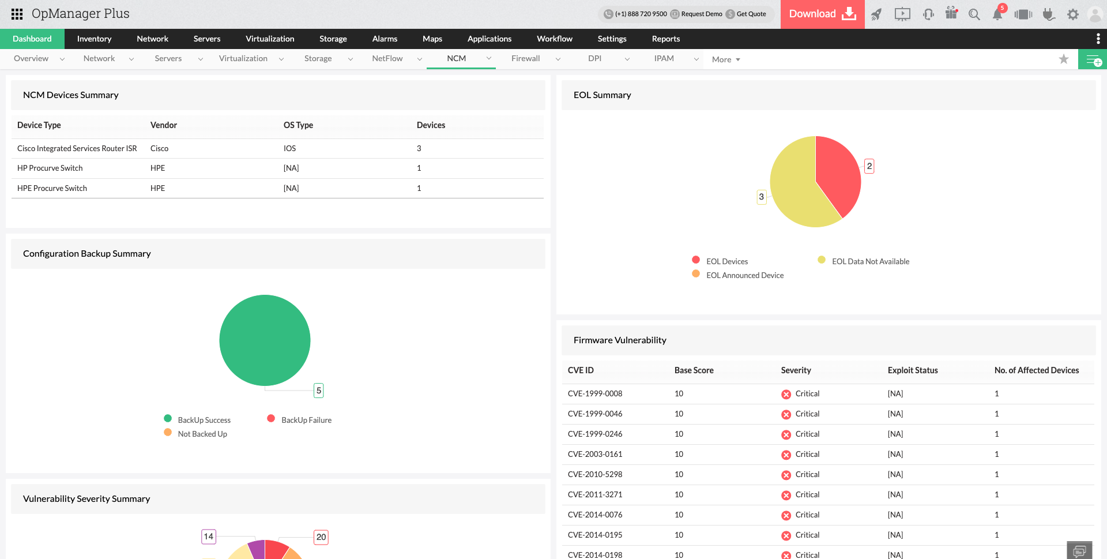The image size is (1107, 559).
Task: Open the Alarms tab
Action: (x=385, y=39)
